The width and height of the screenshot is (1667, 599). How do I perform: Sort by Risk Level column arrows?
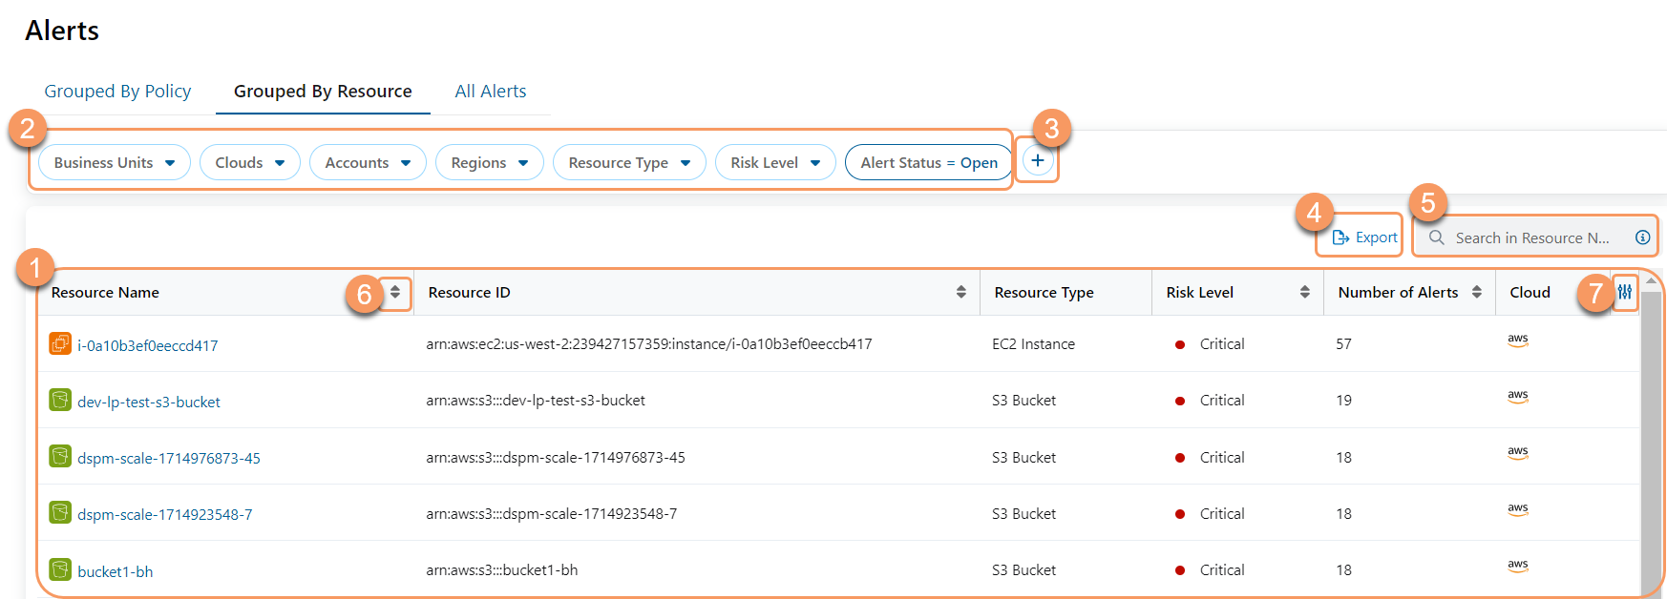click(x=1304, y=292)
